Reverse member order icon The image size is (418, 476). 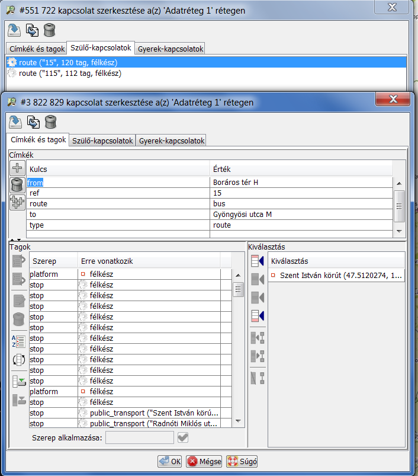point(19,360)
